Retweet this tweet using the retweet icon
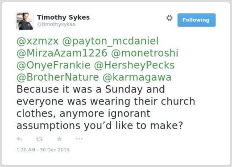Viewport: 232px width, 167px height. tap(39, 139)
